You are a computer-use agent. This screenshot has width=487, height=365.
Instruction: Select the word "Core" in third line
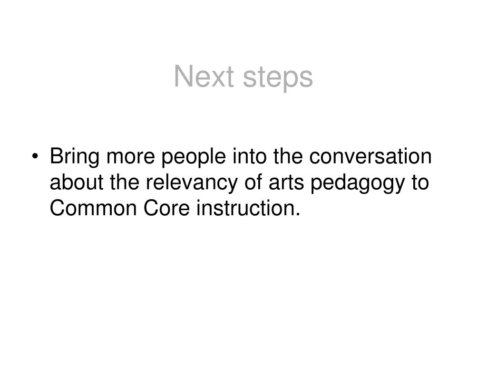[166, 208]
